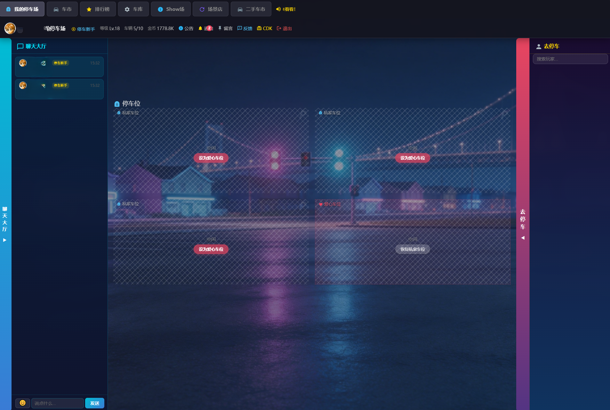Open CDK gift code link

(x=265, y=29)
